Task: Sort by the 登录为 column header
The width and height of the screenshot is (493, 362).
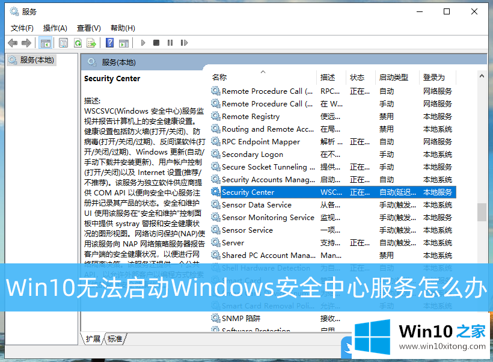Action: point(438,78)
